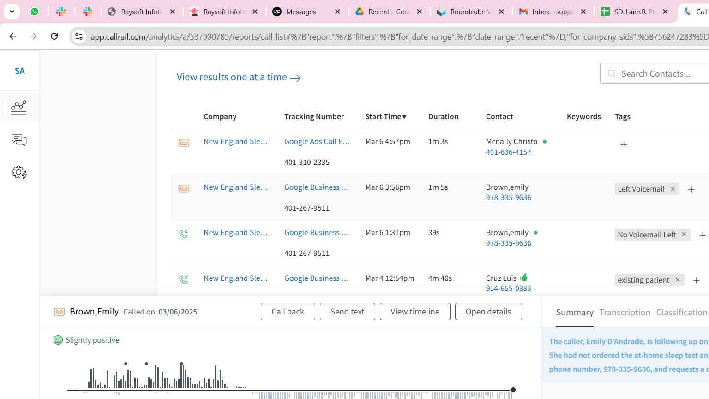Open the Lead Center conversations icon
The width and height of the screenshot is (709, 399).
(x=19, y=140)
